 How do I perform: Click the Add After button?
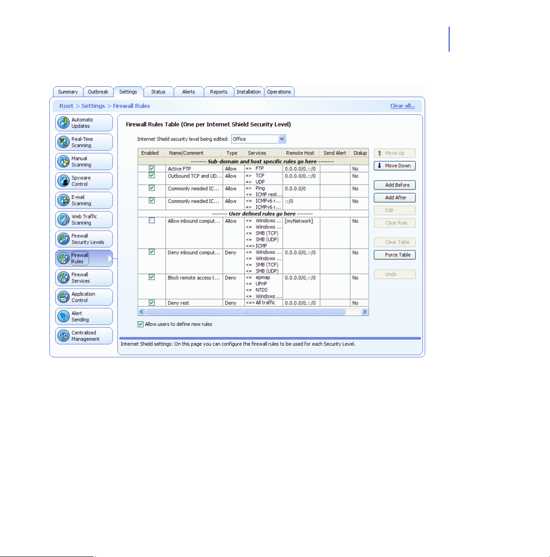click(395, 197)
